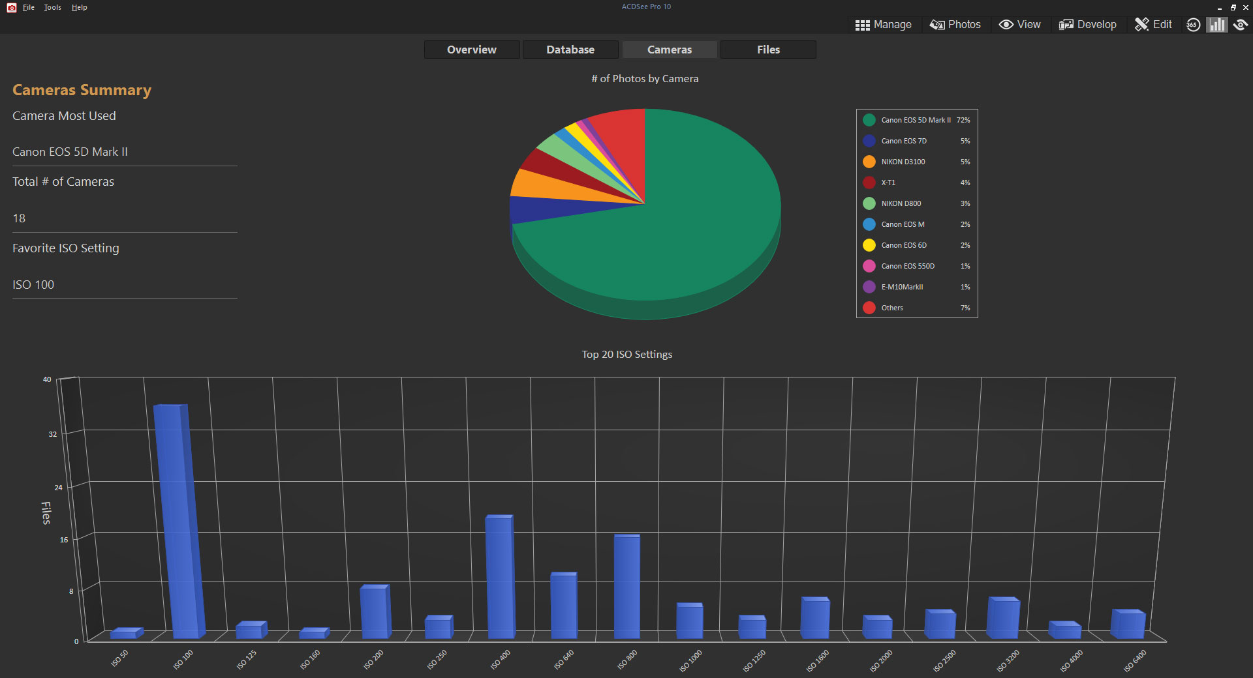Viewport: 1253px width, 678px height.
Task: Switch to View mode
Action: click(x=1019, y=25)
